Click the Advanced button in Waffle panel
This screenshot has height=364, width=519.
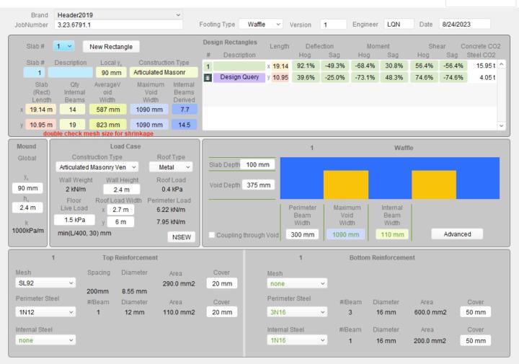[457, 234]
